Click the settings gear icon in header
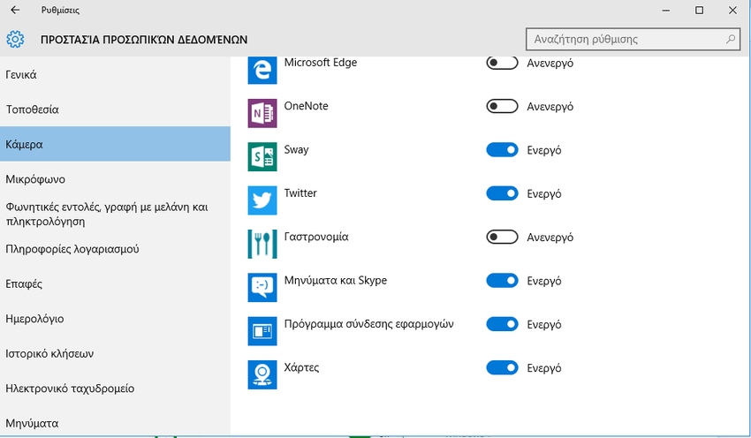Image resolution: width=751 pixels, height=438 pixels. (x=14, y=40)
